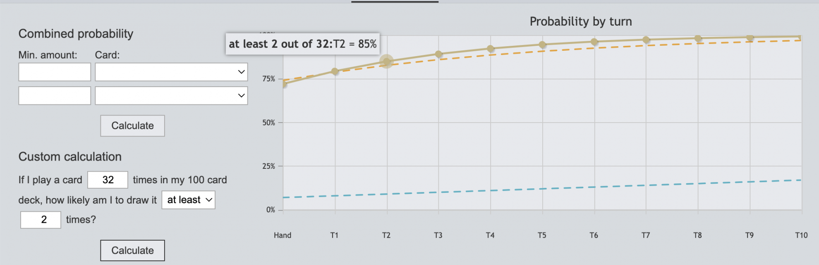
Task: Open the "at least" comparison dropdown
Action: point(189,200)
